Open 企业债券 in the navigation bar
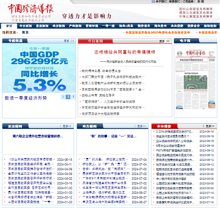This screenshot has width=220, height=208. pos(177,26)
